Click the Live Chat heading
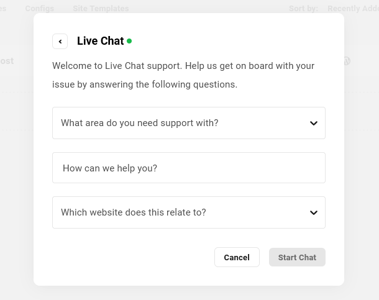This screenshot has width=379, height=300. pyautogui.click(x=100, y=41)
